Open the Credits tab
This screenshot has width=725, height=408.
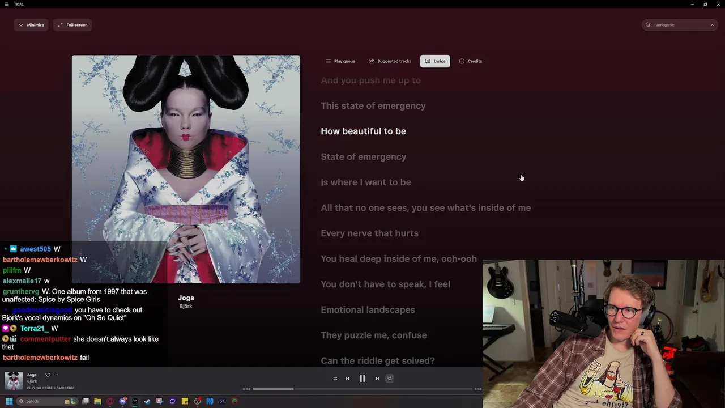(471, 61)
